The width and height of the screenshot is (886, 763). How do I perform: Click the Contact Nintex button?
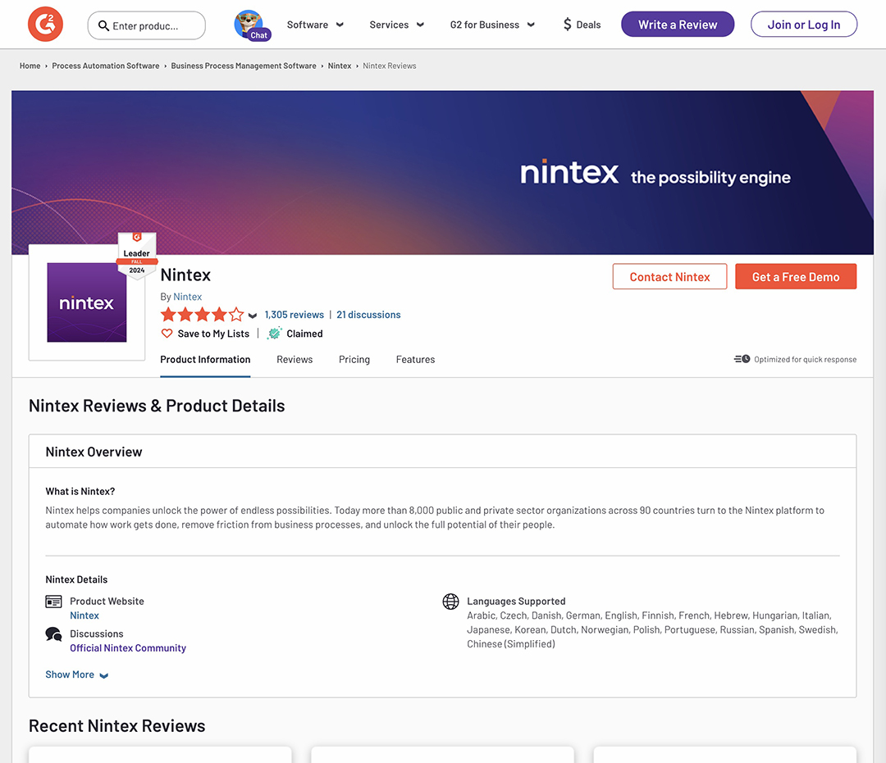click(x=669, y=277)
